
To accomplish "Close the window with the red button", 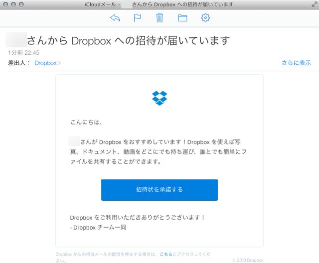I will [x=5, y=4].
